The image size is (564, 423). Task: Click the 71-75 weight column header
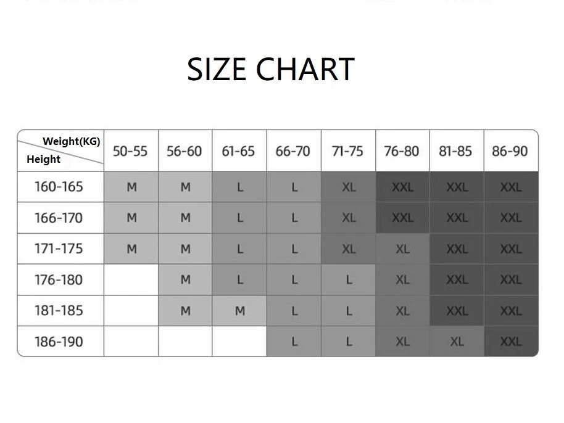point(347,151)
